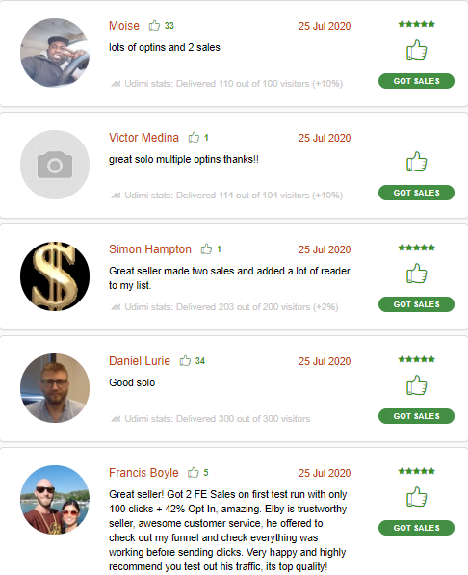Click the GOT SALES badge on Francis Boyle's review
This screenshot has width=468, height=575.
point(416,528)
